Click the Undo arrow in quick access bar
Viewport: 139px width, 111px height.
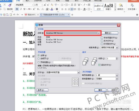pos(14,15)
